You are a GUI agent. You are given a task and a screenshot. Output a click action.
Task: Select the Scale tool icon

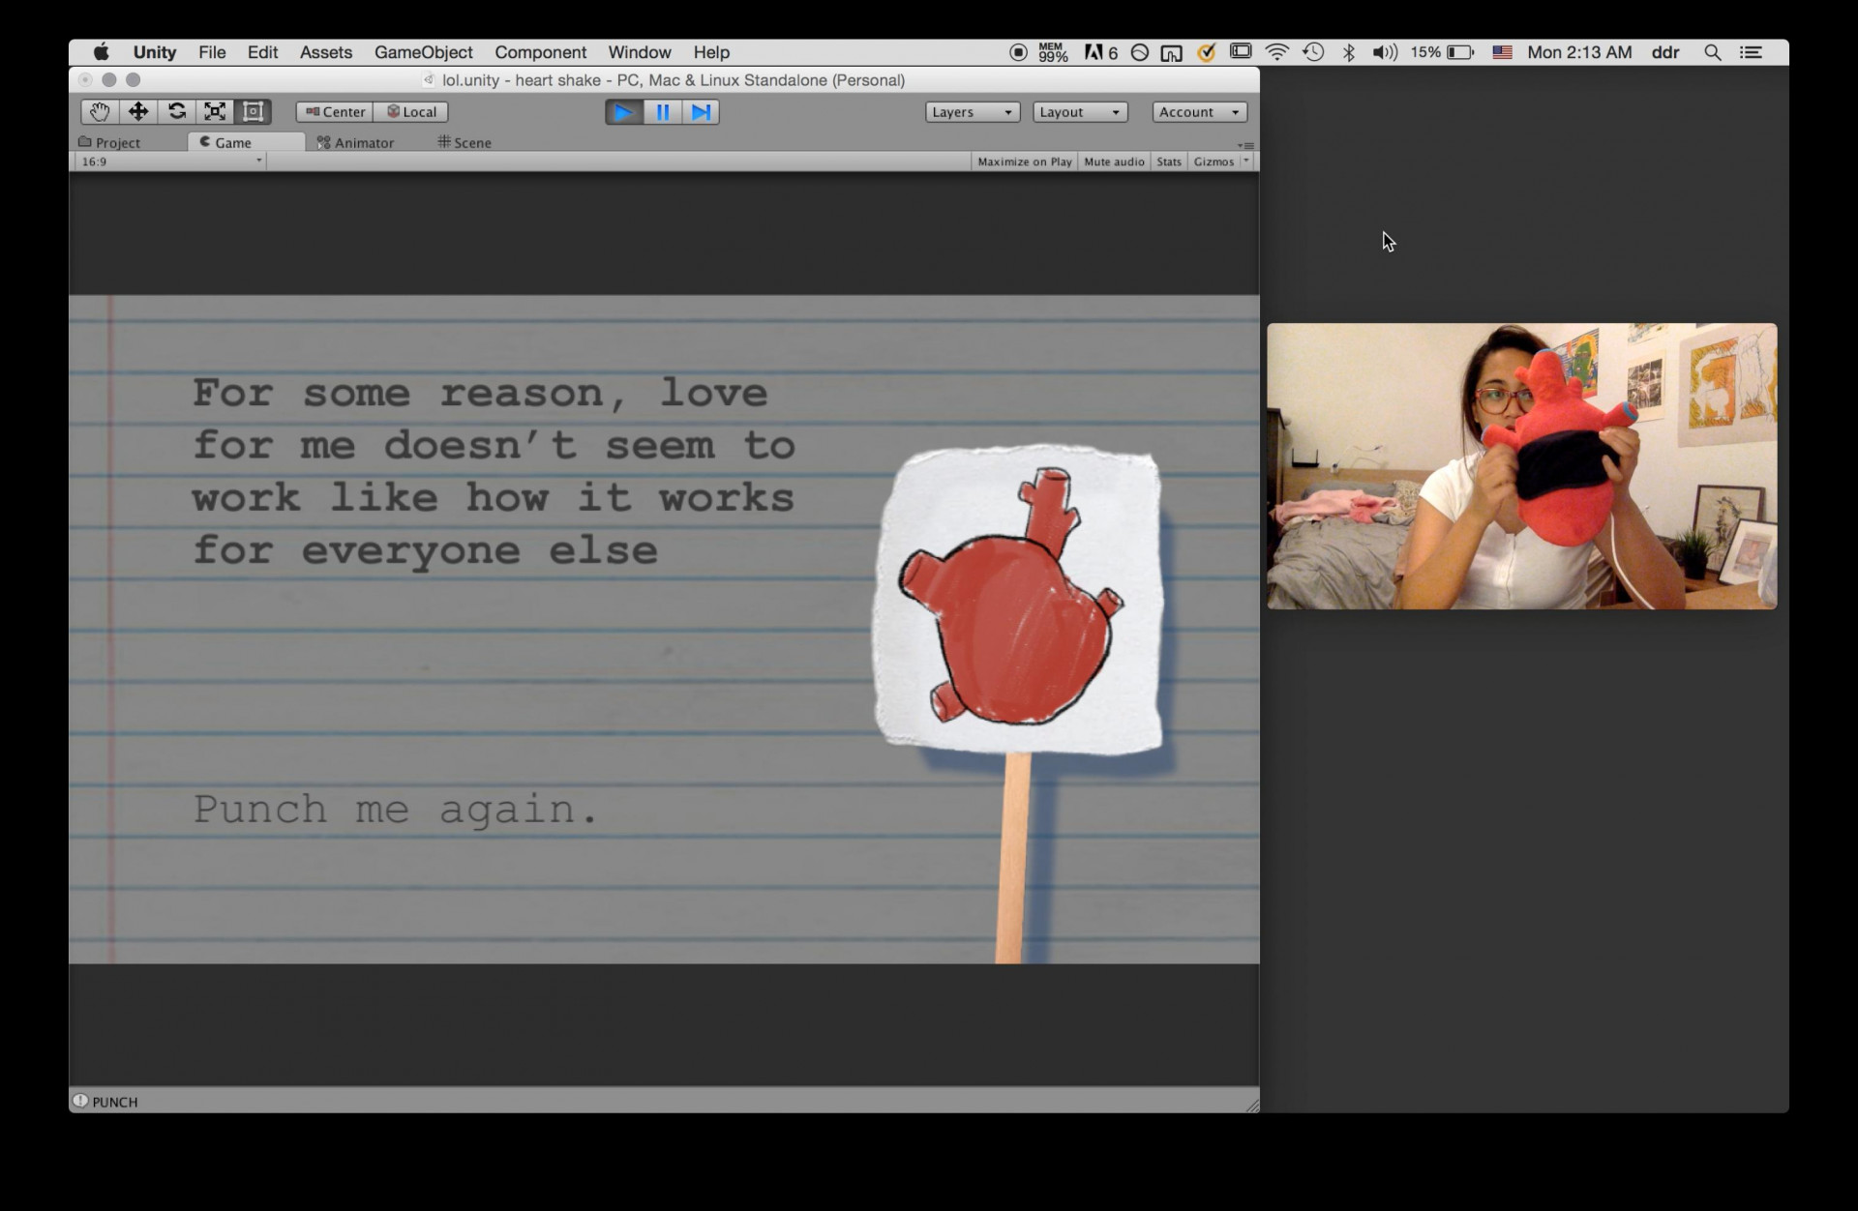click(x=215, y=112)
